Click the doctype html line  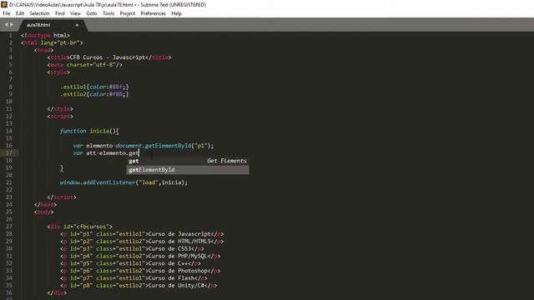[45, 35]
